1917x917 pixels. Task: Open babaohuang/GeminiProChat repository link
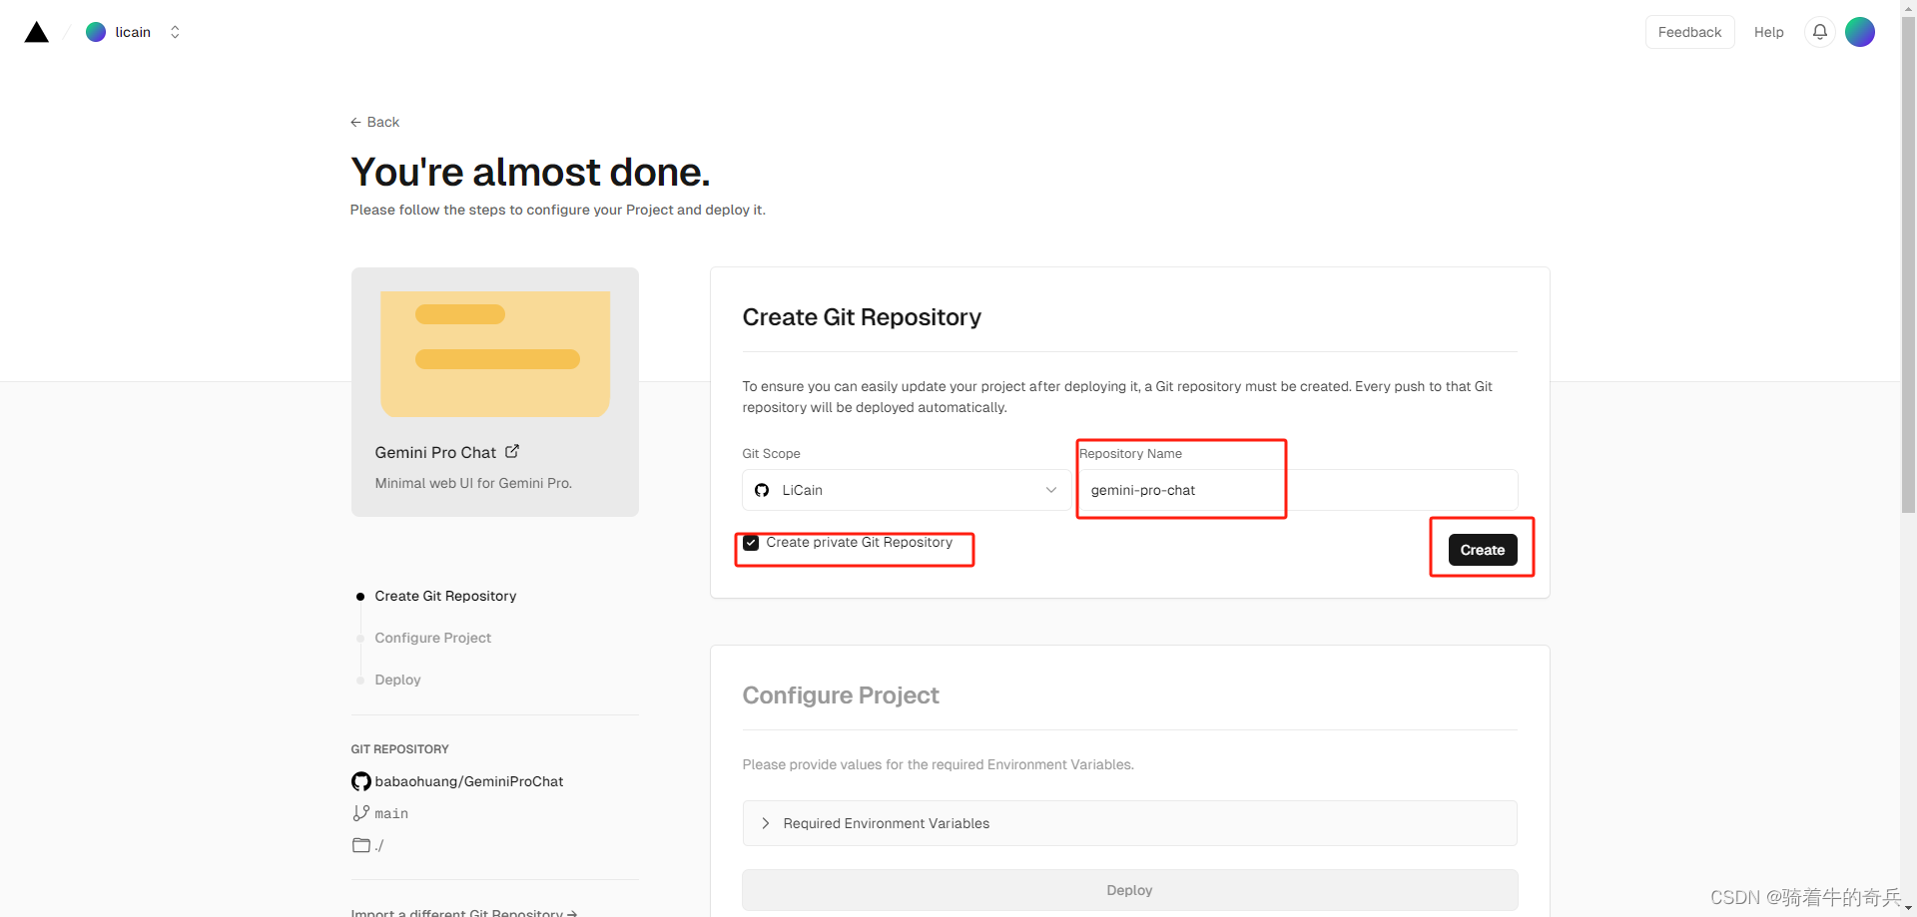click(x=468, y=781)
